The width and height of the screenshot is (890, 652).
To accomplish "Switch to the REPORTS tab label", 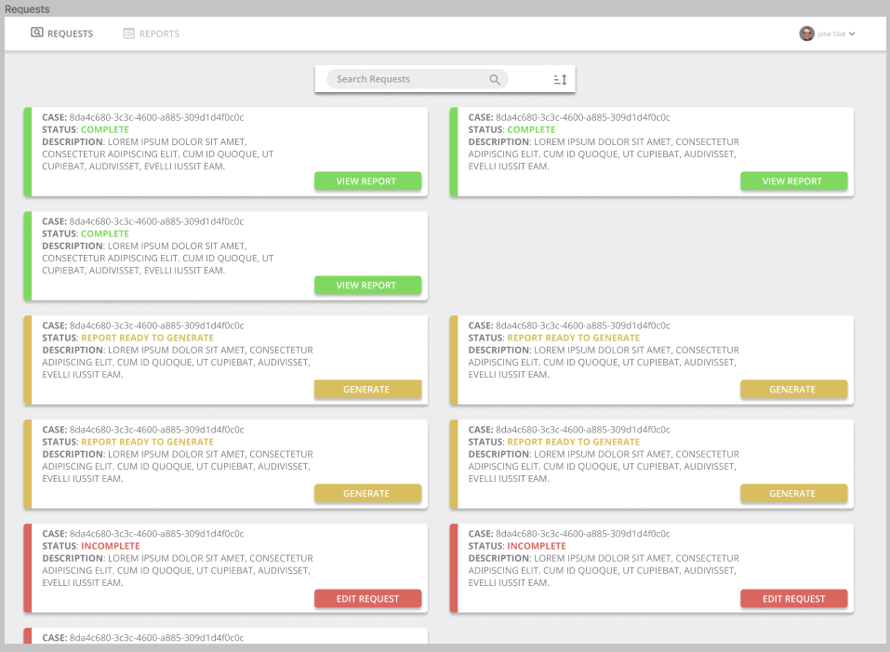I will [x=160, y=34].
